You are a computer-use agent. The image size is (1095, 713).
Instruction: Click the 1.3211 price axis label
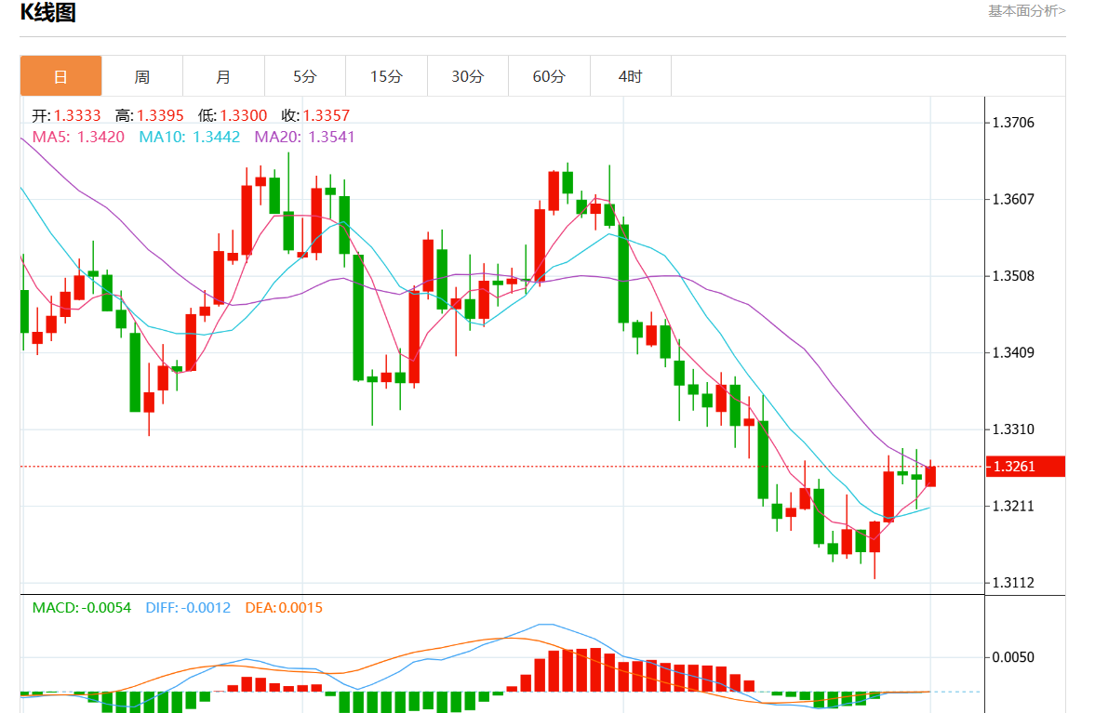(1013, 507)
